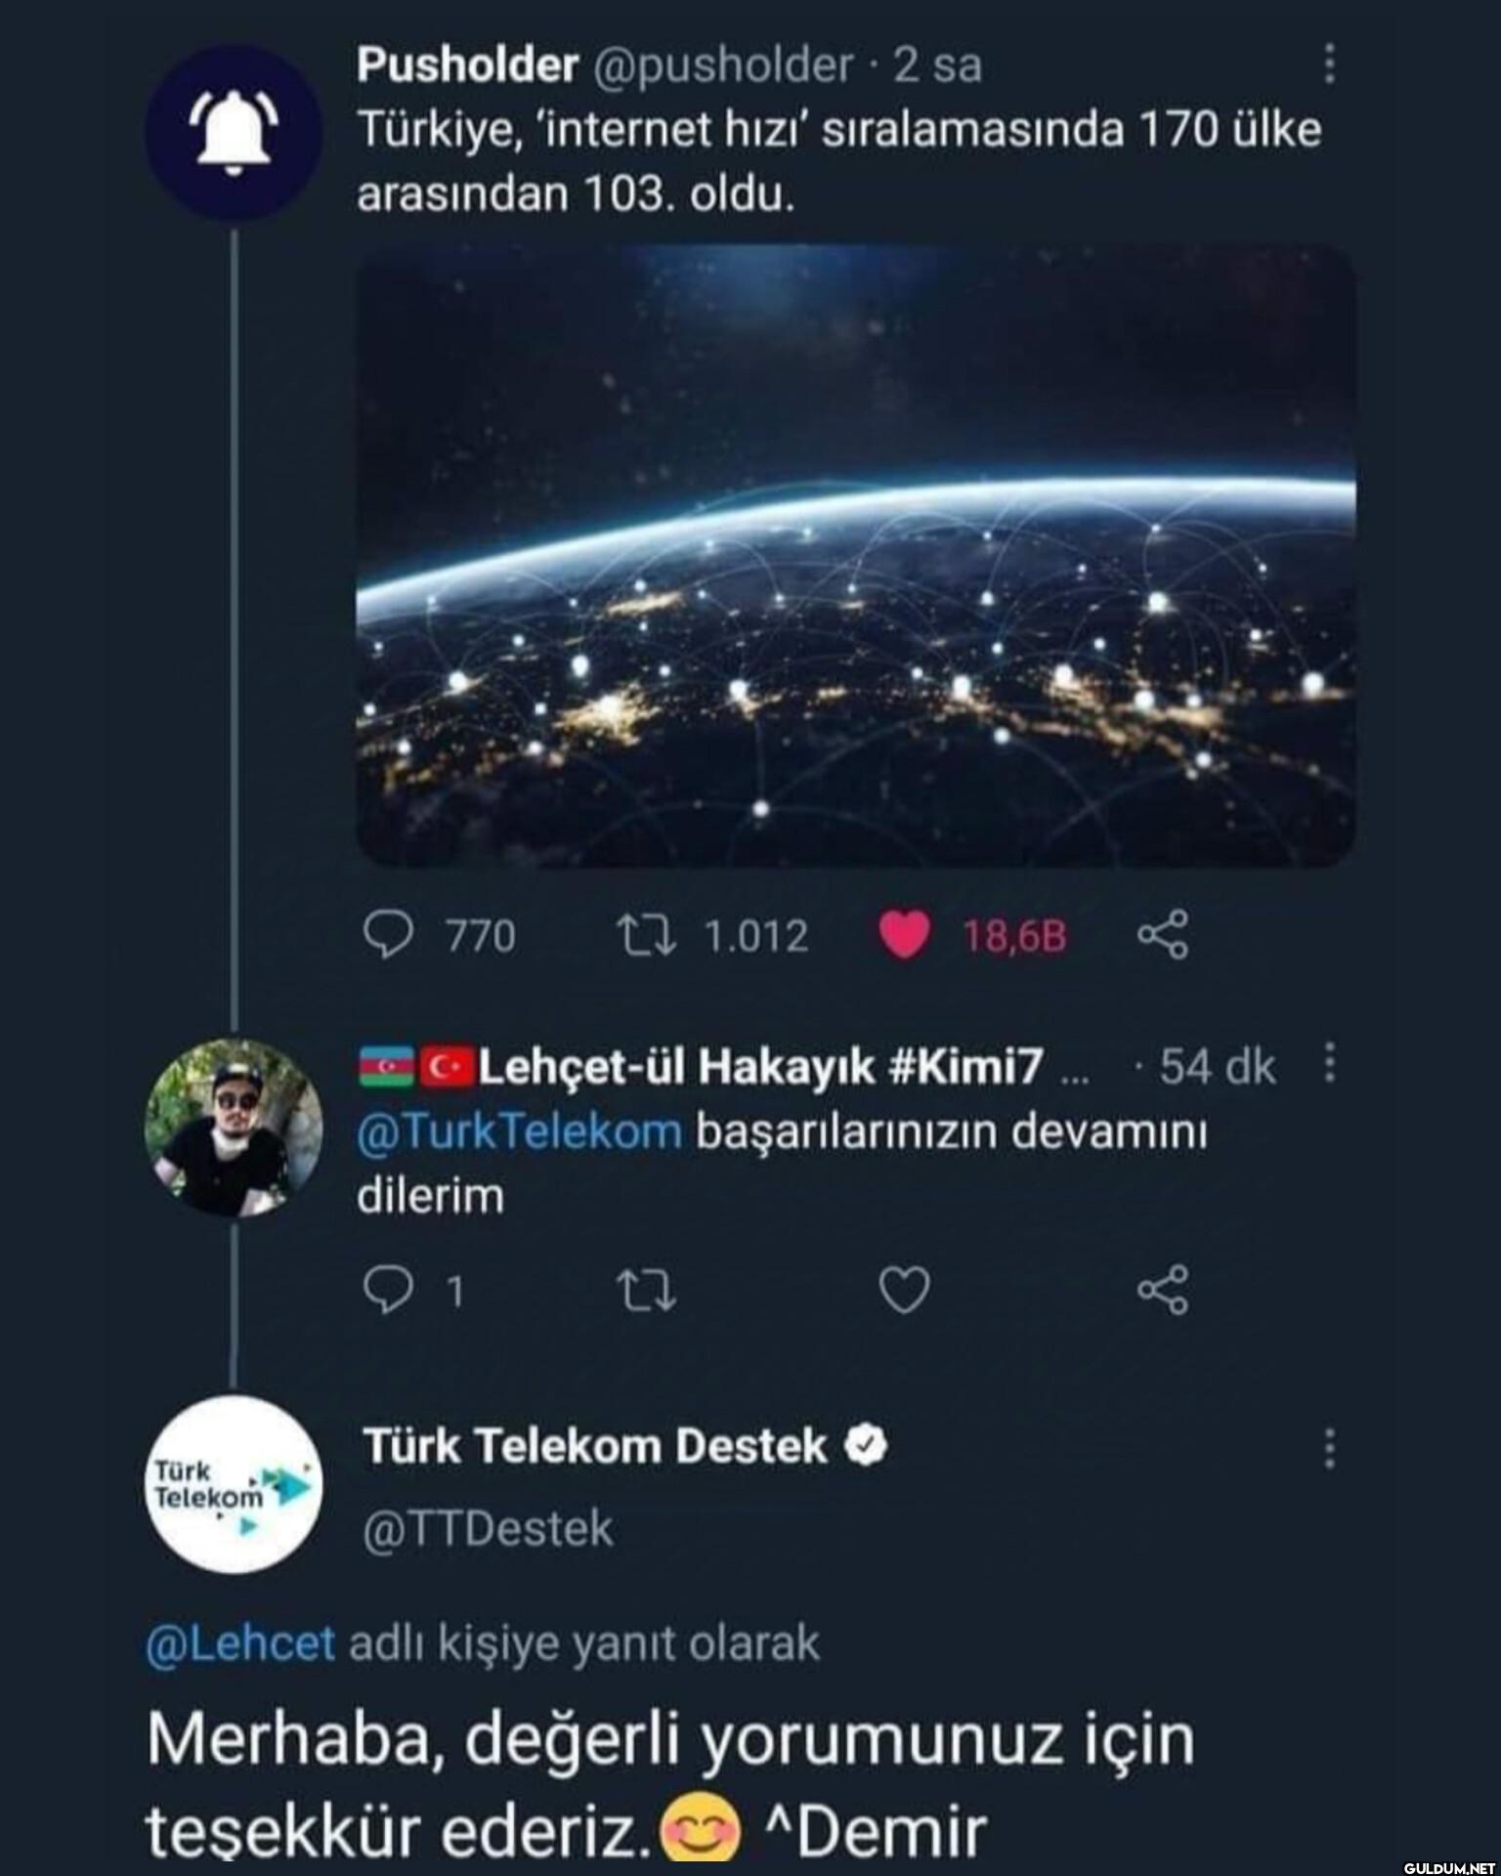
Task: Share Lehçet-ül Hakayık's reply tweet
Action: click(x=1163, y=1291)
